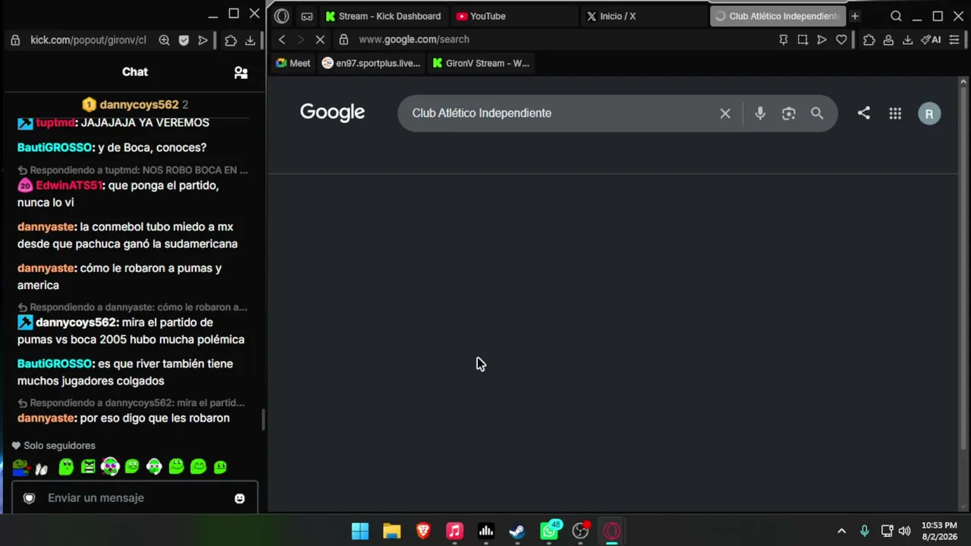This screenshot has width=971, height=546.
Task: Open the GironV Stream bookmark
Action: tap(481, 63)
